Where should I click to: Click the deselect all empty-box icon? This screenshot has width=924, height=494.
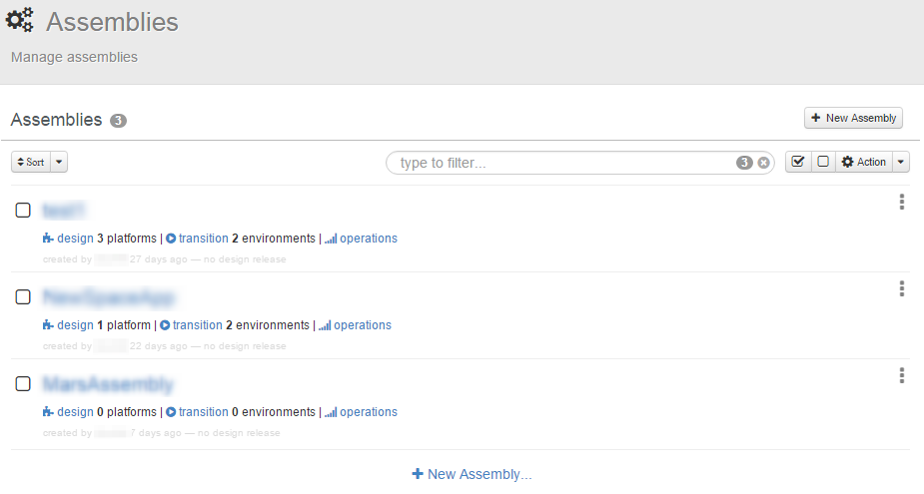(x=823, y=162)
